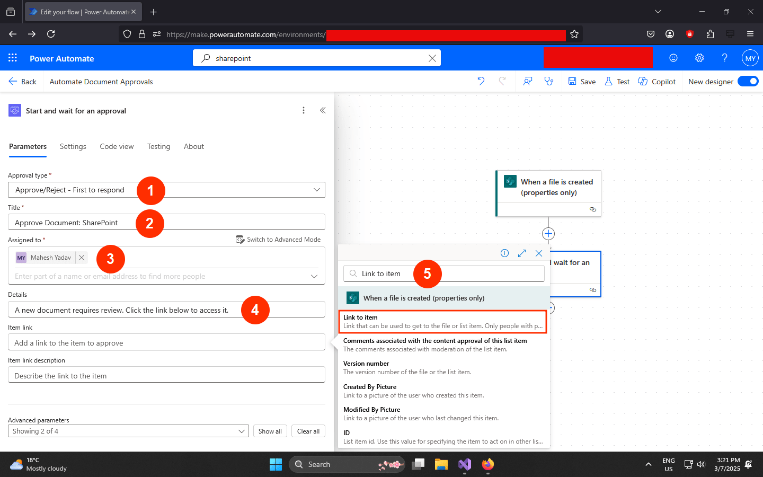The width and height of the screenshot is (763, 477).
Task: Remove Mahesh Yadav from Assigned to
Action: tap(82, 258)
